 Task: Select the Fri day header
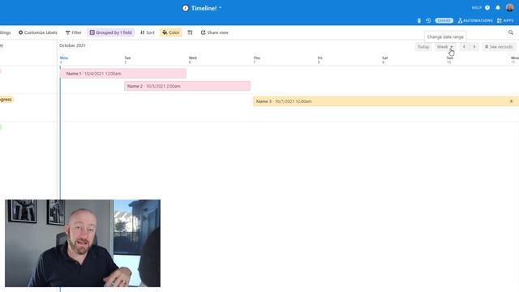[320, 59]
